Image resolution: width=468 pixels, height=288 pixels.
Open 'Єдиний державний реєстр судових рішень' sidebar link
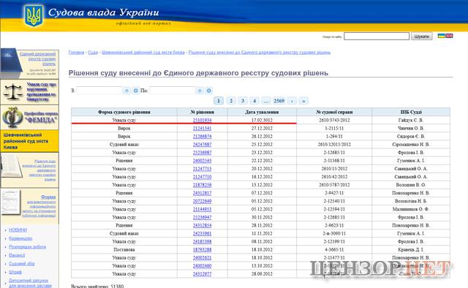point(38,58)
